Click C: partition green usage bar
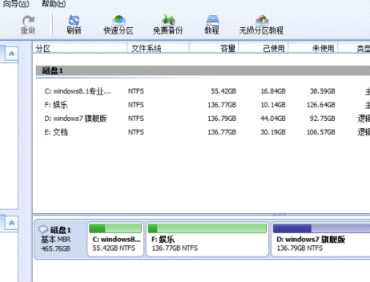The image size is (370, 282). 116,229
